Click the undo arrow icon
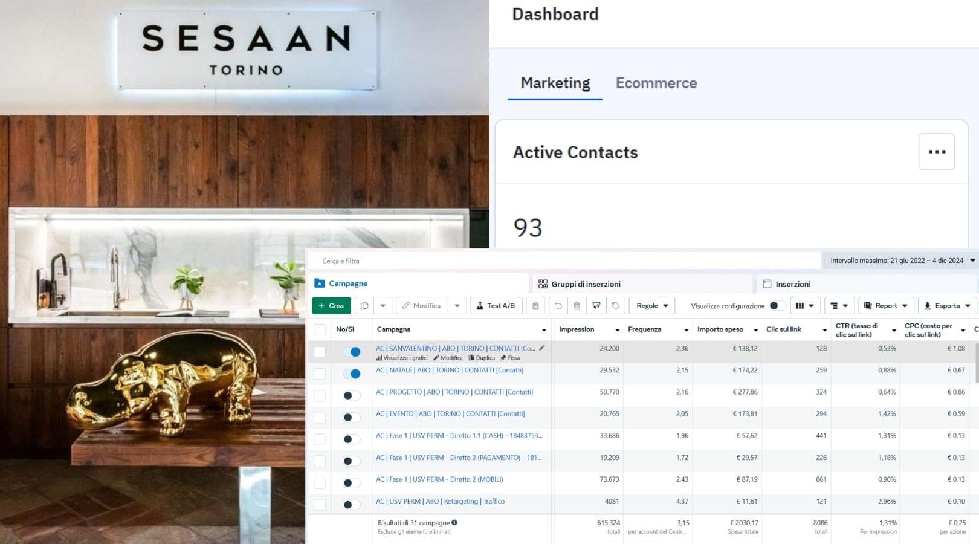This screenshot has height=544, width=979. pos(558,306)
